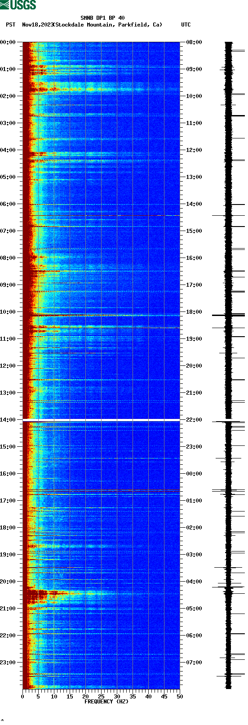The image size is (248, 725).
Task: Click the 14:00 PST time tick label
Action: point(8,420)
